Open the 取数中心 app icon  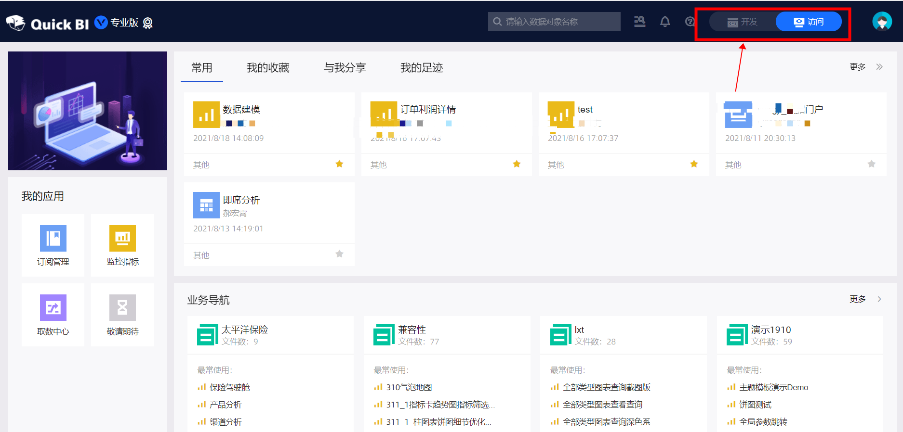53,307
